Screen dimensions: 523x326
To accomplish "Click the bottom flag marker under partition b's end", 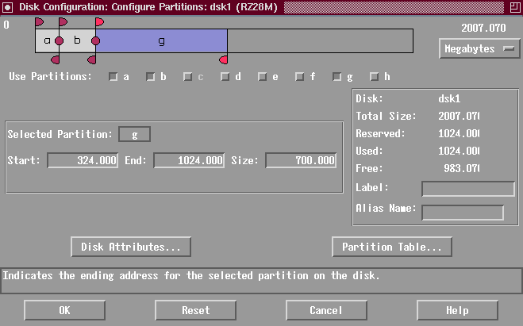I will click(x=91, y=59).
